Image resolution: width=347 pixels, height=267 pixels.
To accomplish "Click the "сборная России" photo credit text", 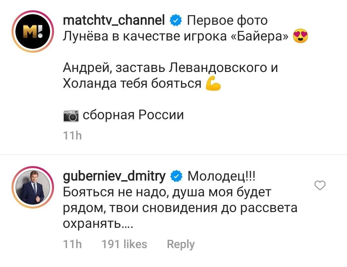I will tap(133, 115).
